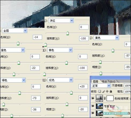
Task: Select the white layer mask thumbnail
Action: [x=110, y=98]
